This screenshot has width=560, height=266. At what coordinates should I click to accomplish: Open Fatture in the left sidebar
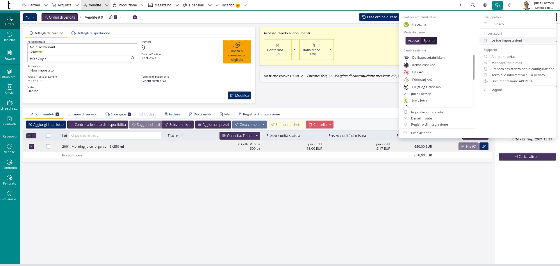pos(10,55)
